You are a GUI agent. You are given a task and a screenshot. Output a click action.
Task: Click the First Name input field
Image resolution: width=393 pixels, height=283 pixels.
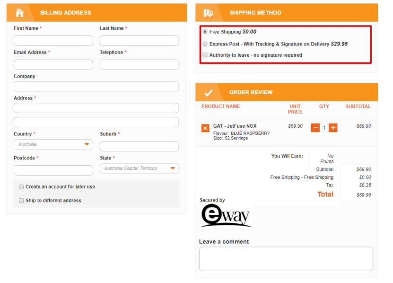pyautogui.click(x=53, y=41)
